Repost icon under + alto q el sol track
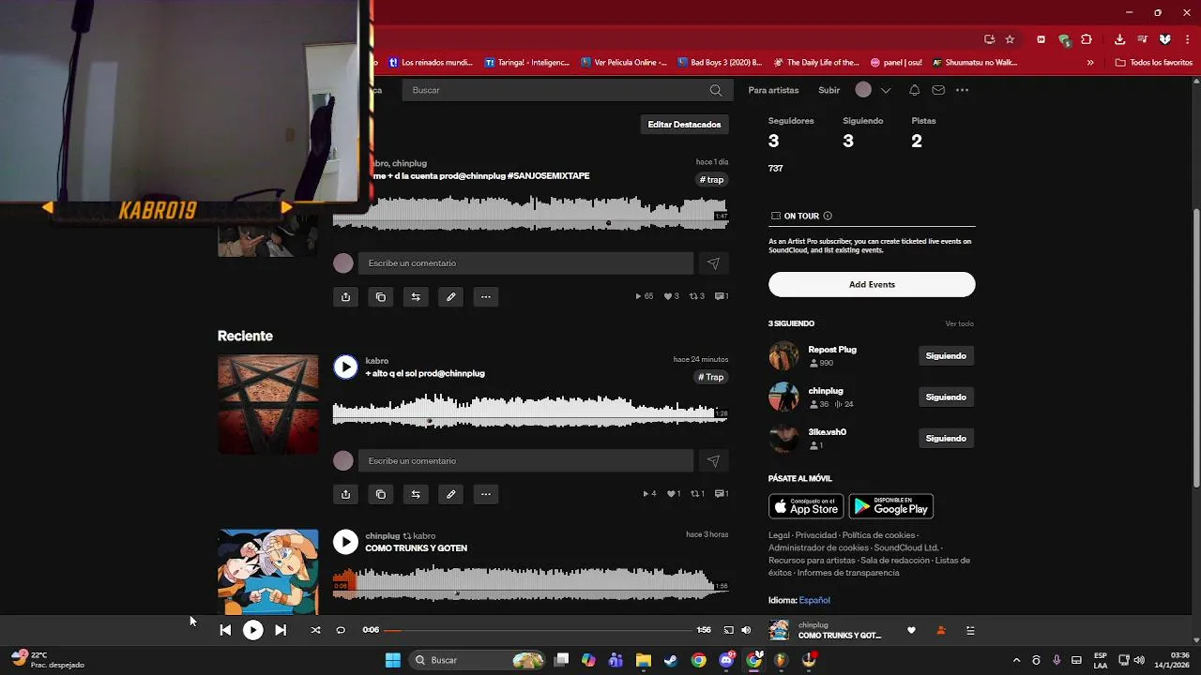Screen dimensions: 1201x675 click(416, 494)
